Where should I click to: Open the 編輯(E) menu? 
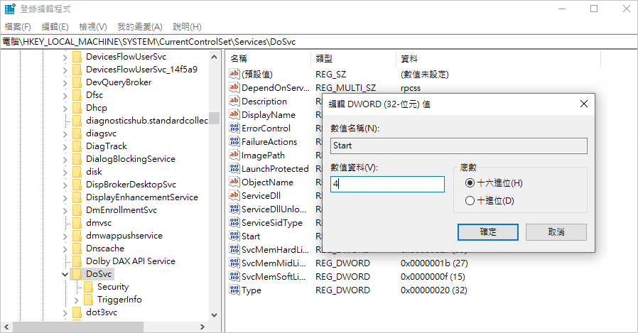55,27
